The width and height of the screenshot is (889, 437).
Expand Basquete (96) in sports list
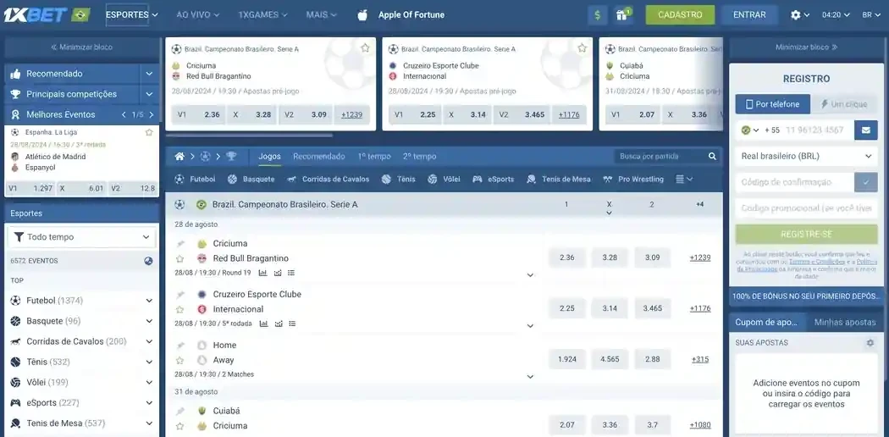[149, 321]
